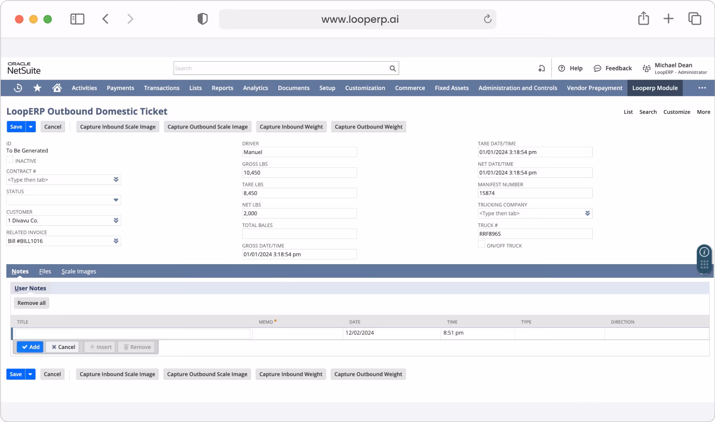Open the CUSTOMER dropdown arrows
Viewport: 715px width, 422px height.
116,220
